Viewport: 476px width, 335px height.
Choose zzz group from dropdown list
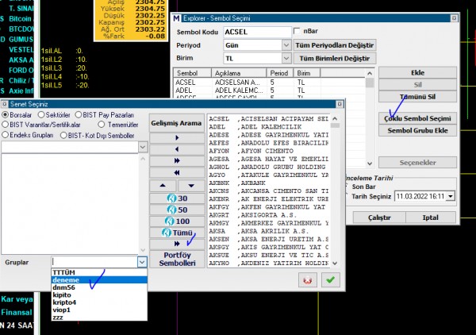(99, 318)
